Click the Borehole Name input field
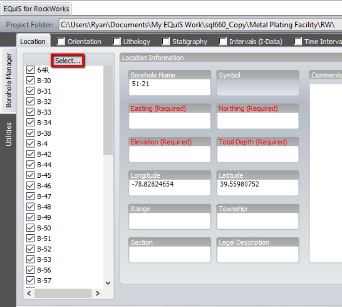Image resolution: width=342 pixels, height=307 pixels. click(x=169, y=87)
